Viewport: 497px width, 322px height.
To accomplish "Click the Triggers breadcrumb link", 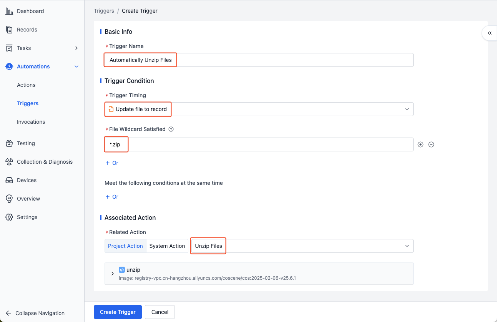I will pyautogui.click(x=104, y=11).
